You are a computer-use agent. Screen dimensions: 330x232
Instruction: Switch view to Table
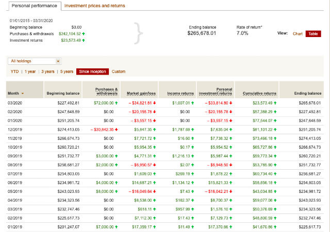coord(313,34)
